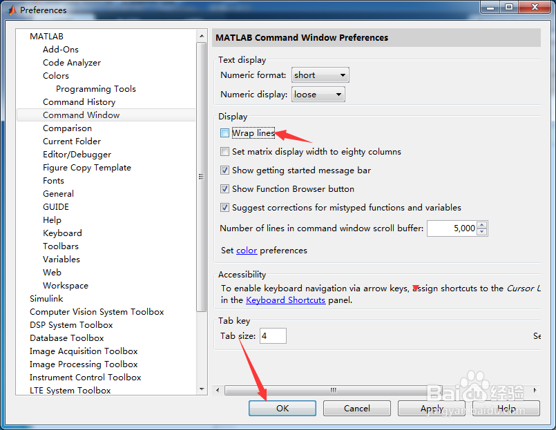Open Workspace preferences
The height and width of the screenshot is (430, 556).
tap(65, 286)
